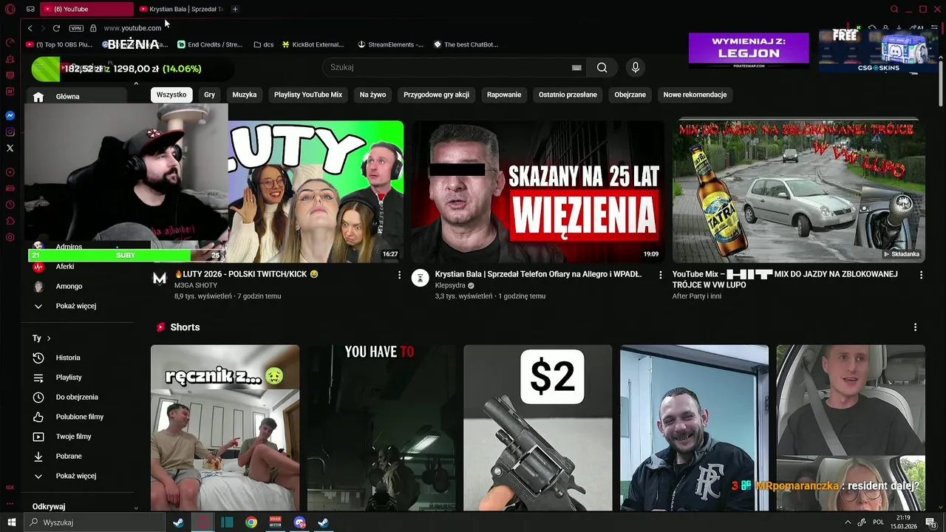This screenshot has width=946, height=532.
Task: Toggle the VPN badge in address bar
Action: [x=76, y=28]
